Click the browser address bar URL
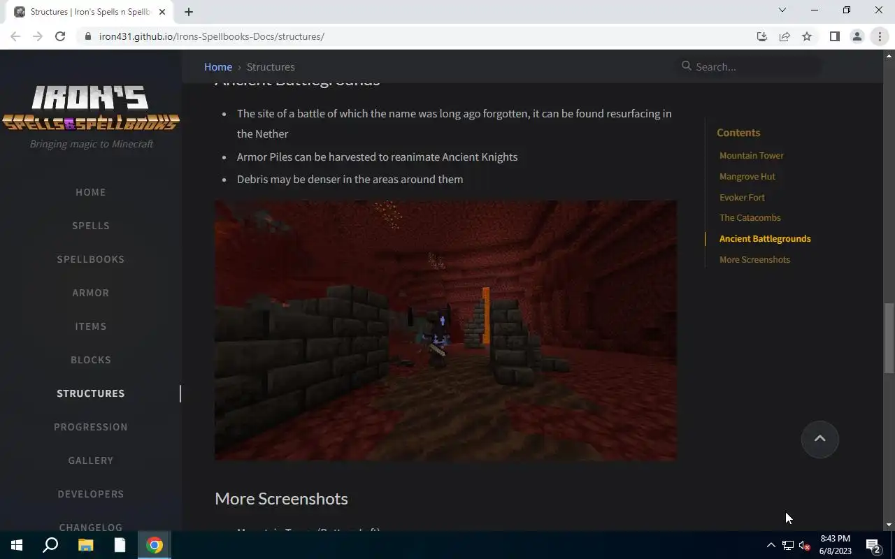The width and height of the screenshot is (895, 559). click(211, 36)
